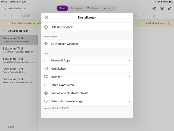Select page Sola » Schnelle Notizen
Image resolution: width=174 pixels, height=131 pixels.
[19, 70]
